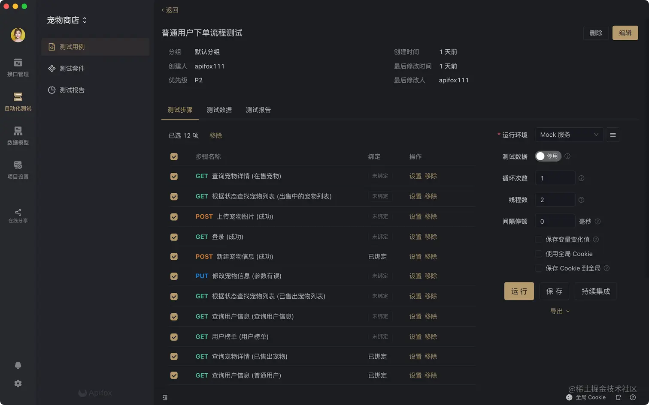Expand the 导出 export dropdown

point(559,311)
